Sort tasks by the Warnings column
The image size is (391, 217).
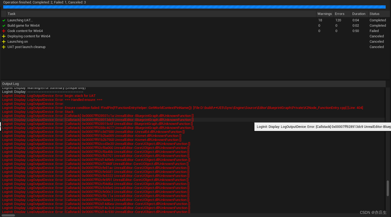pyautogui.click(x=324, y=14)
